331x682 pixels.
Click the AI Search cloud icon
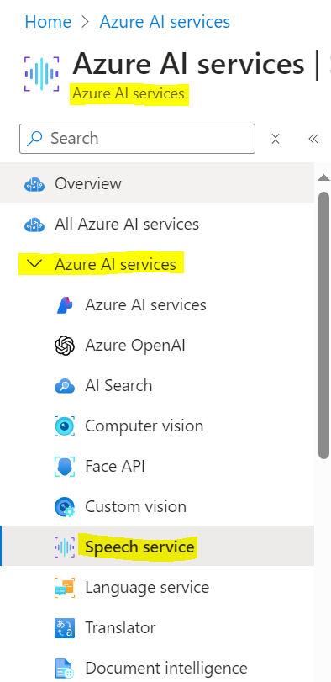click(x=65, y=386)
